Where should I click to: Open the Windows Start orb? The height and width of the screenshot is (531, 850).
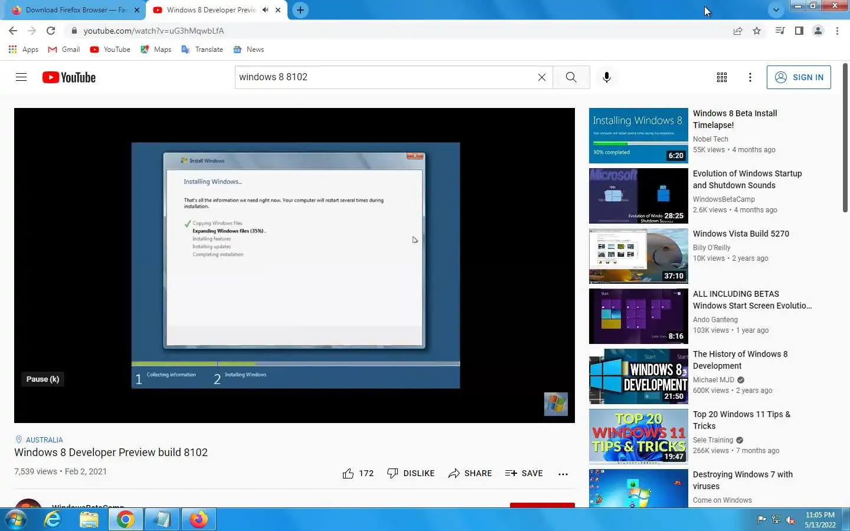point(15,519)
